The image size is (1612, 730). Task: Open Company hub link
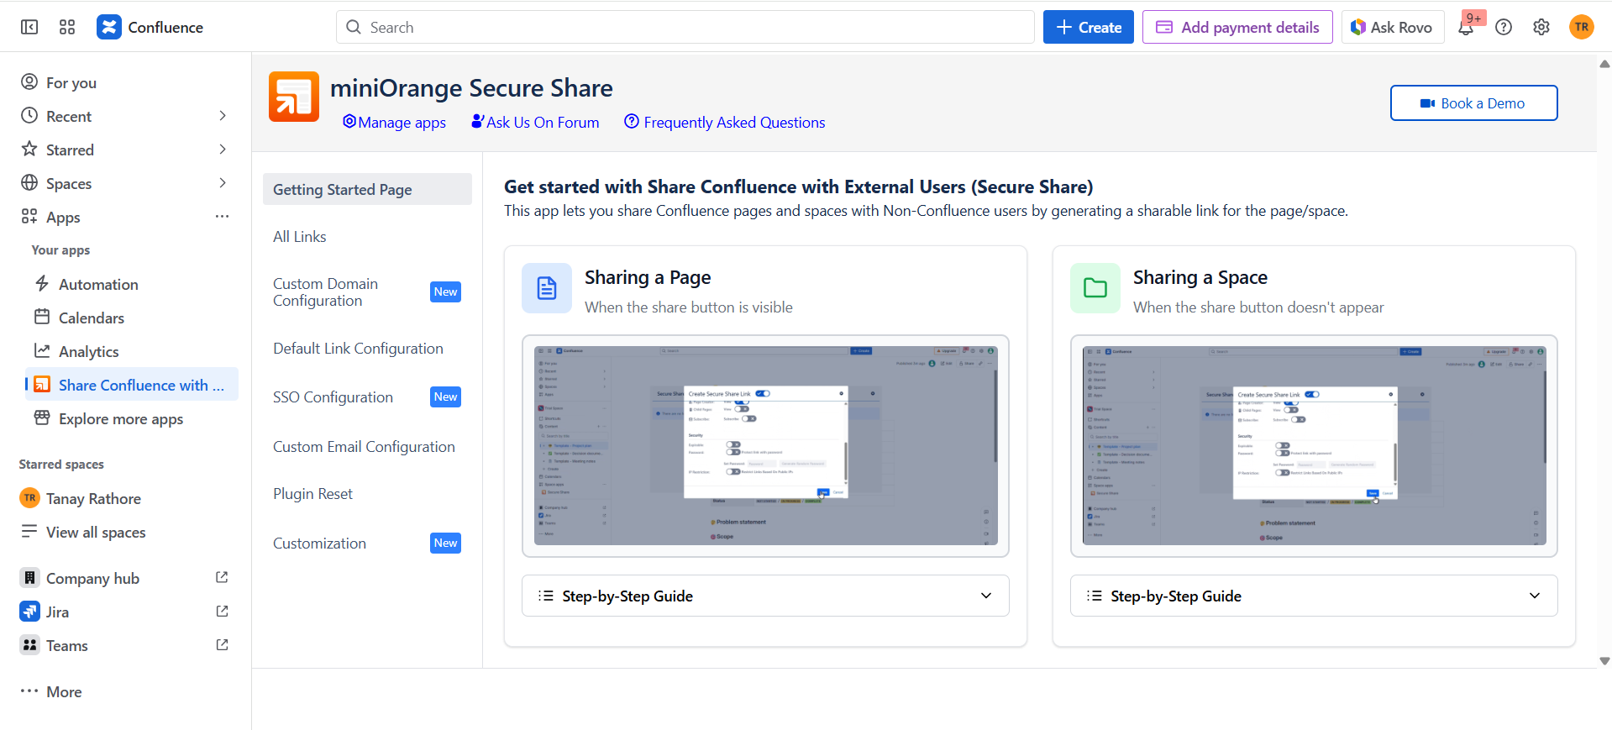92,578
